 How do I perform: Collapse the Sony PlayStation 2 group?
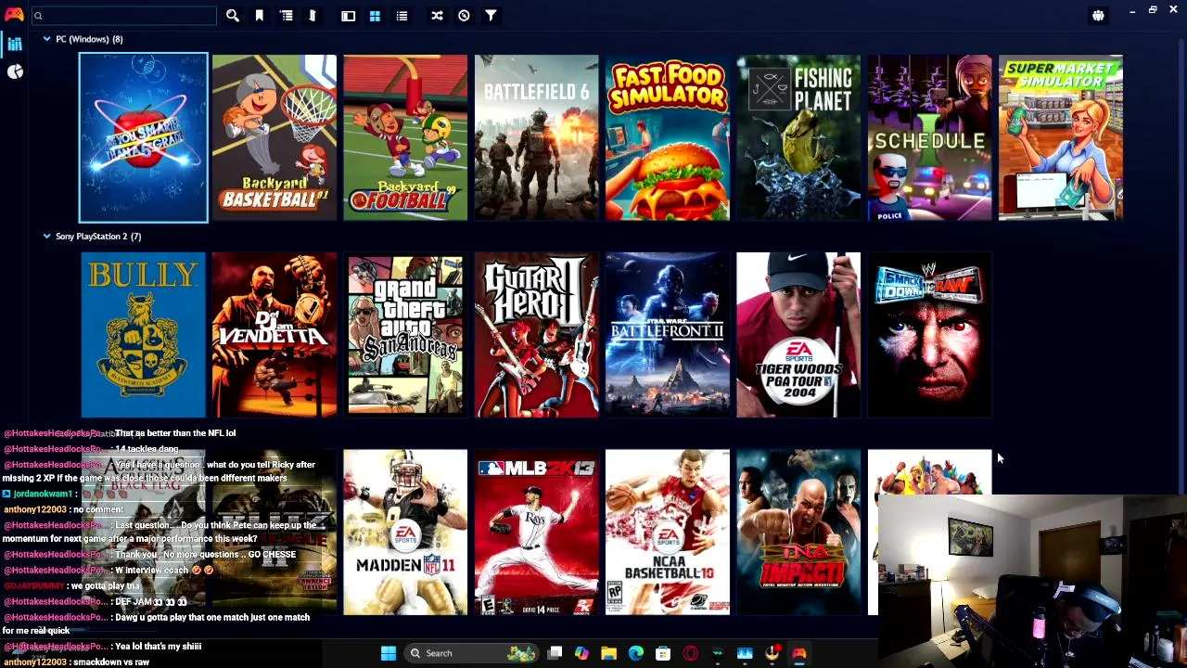pyautogui.click(x=46, y=237)
